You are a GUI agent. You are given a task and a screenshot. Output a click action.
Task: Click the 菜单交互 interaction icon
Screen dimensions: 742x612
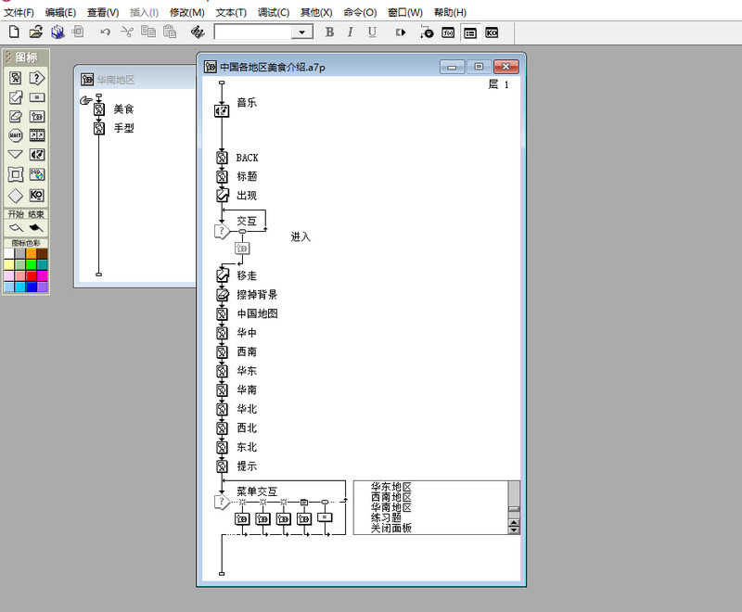222,502
